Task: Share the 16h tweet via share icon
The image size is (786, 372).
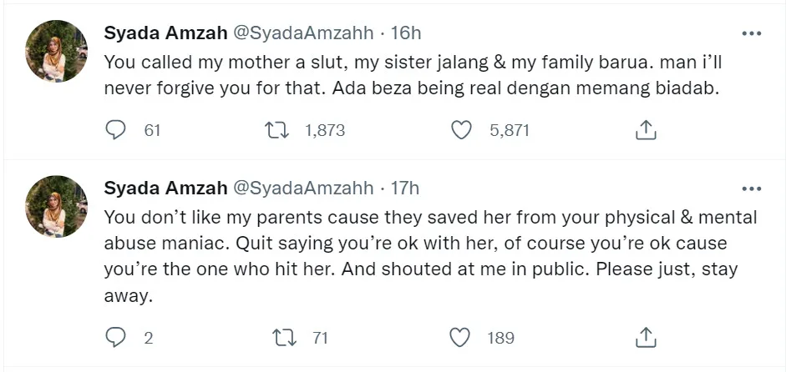Action: point(645,130)
